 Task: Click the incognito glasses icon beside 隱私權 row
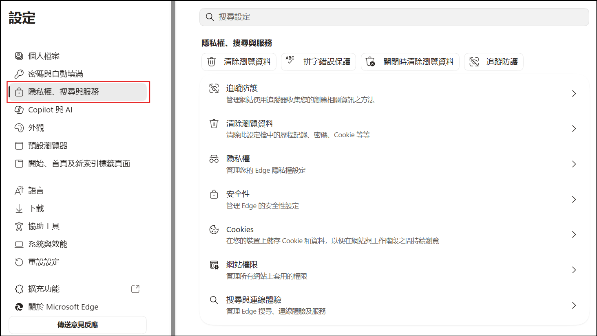[214, 159]
